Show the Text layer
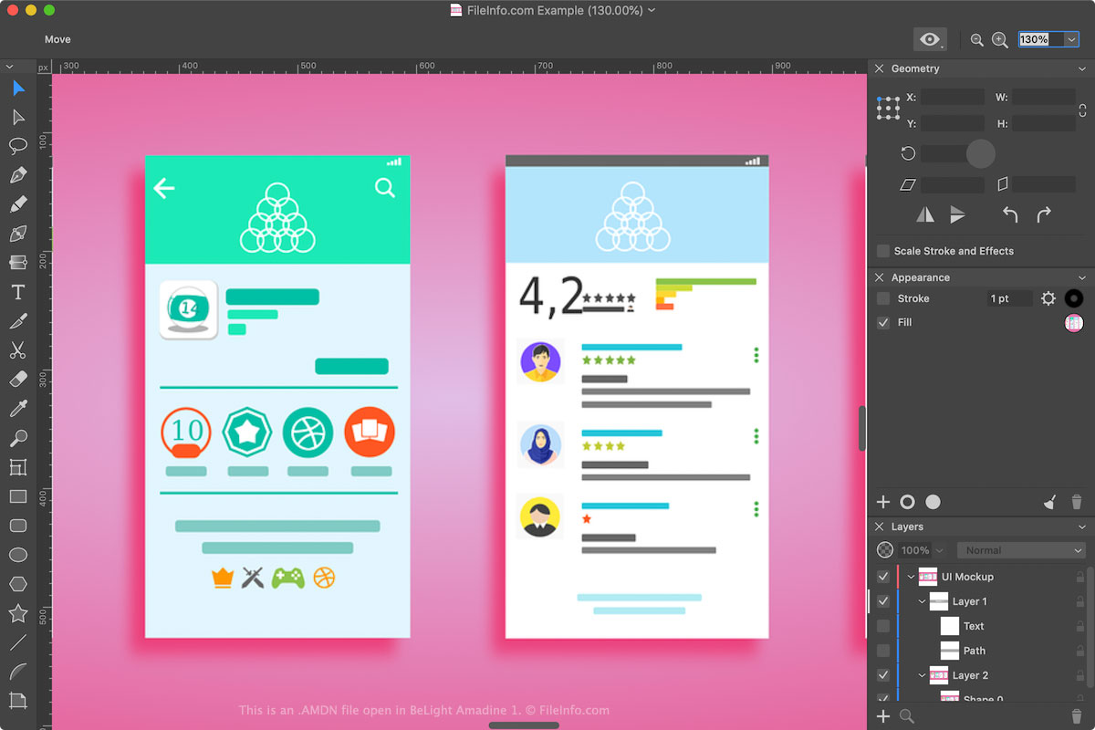The width and height of the screenshot is (1095, 730). tap(883, 626)
